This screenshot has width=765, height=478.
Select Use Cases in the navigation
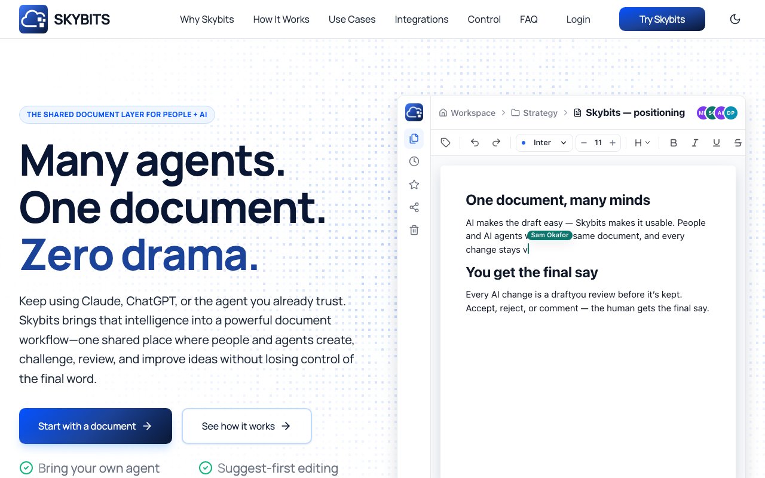[352, 19]
